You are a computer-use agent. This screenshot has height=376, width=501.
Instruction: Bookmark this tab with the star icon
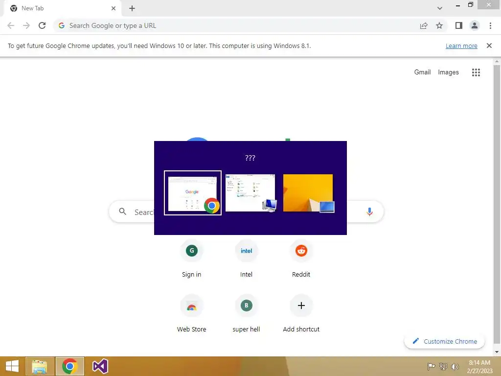tap(439, 25)
